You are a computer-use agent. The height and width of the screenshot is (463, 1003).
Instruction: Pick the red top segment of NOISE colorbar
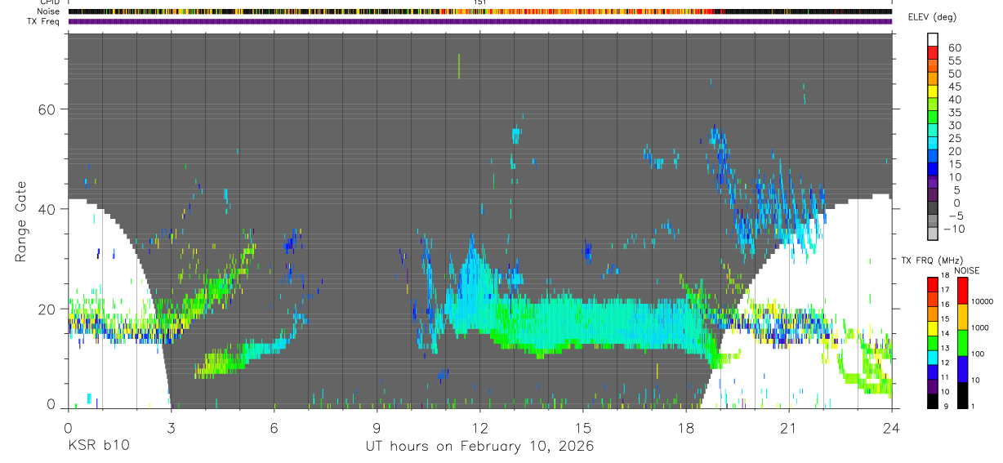pyautogui.click(x=962, y=290)
